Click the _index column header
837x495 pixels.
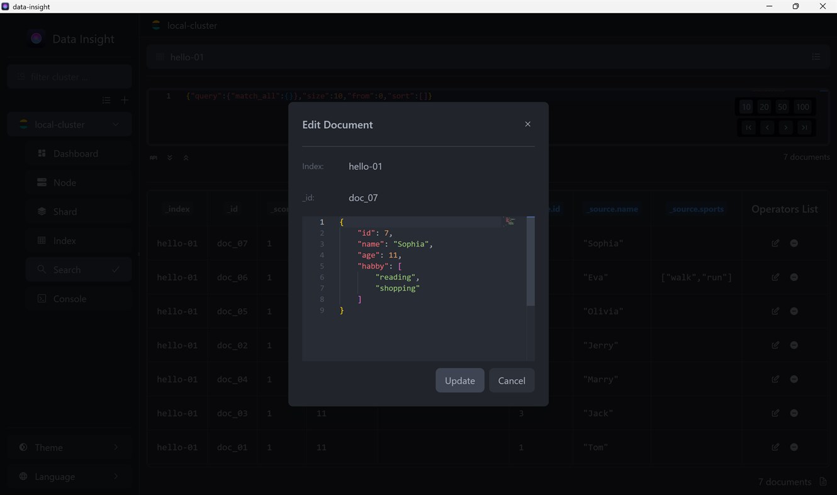177,209
